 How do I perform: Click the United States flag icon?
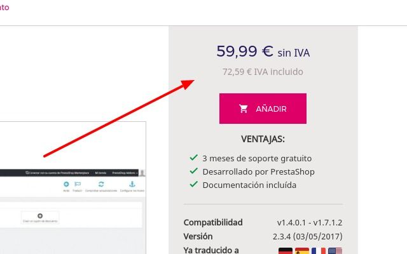(x=335, y=251)
